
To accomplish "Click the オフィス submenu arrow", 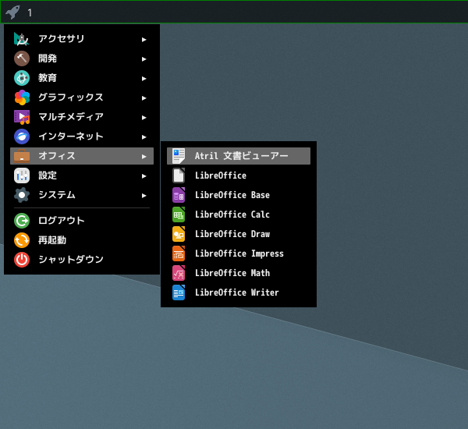I will (144, 157).
